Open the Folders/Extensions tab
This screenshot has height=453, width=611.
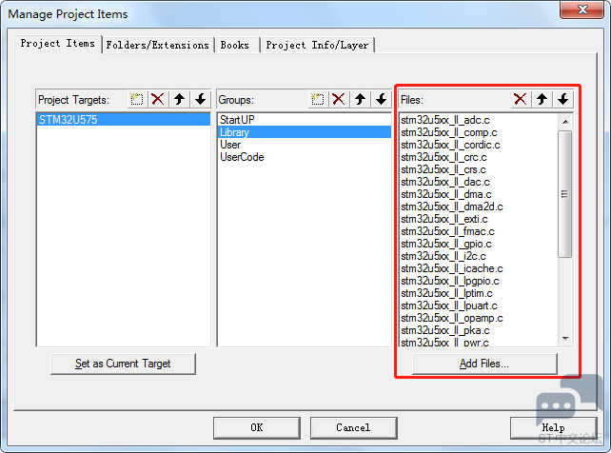tap(157, 45)
